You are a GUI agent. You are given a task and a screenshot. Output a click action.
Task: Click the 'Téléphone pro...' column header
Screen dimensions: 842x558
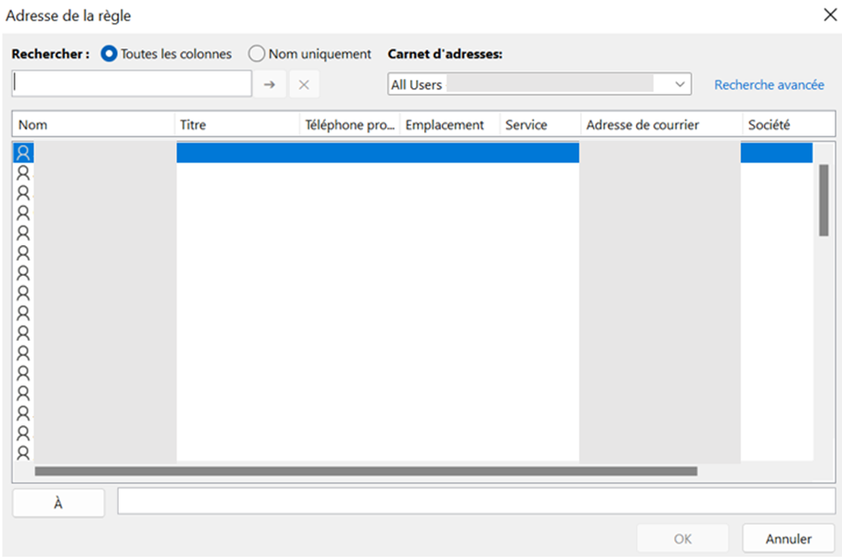[x=350, y=124]
